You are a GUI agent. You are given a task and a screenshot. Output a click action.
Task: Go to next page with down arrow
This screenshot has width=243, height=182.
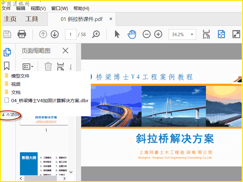[x=55, y=34]
